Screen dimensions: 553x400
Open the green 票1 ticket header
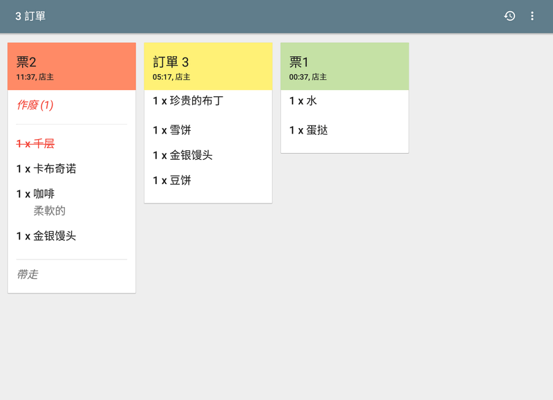pyautogui.click(x=344, y=66)
